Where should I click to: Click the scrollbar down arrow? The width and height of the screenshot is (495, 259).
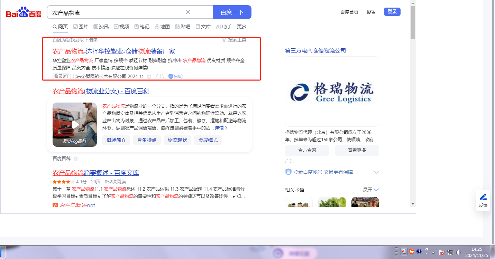(413, 204)
